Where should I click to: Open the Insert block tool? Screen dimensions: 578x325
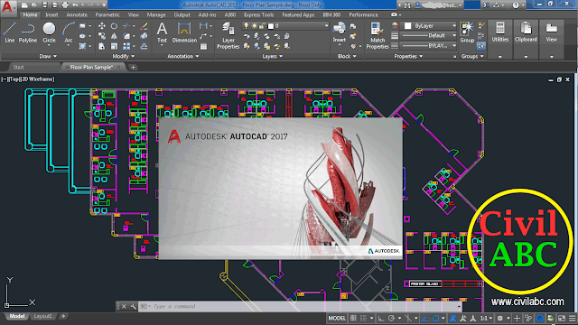(x=340, y=32)
